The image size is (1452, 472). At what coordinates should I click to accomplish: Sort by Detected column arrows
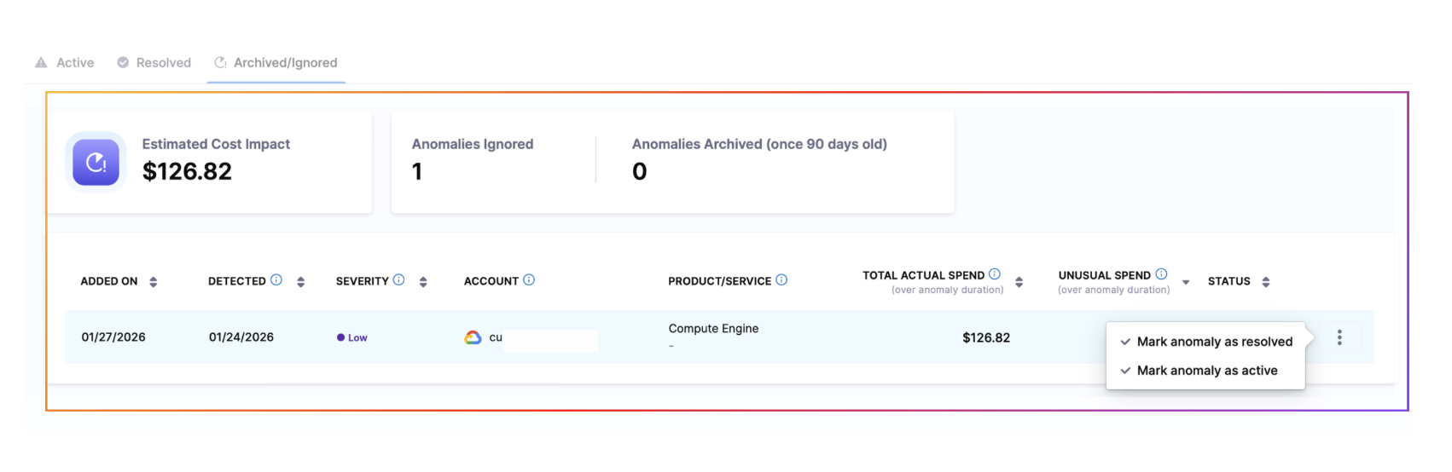coord(300,282)
